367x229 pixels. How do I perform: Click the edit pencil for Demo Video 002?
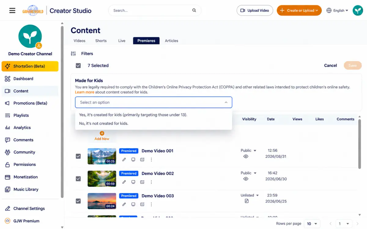124,182
